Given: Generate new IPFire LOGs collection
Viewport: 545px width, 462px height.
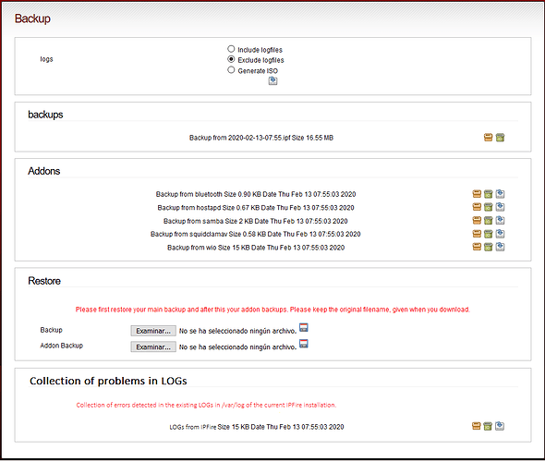Looking at the screenshot, I should coord(500,426).
